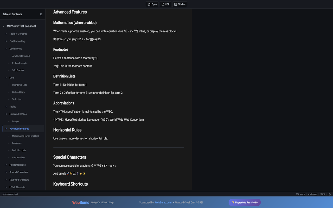Expand the Tables triangle

[7, 107]
